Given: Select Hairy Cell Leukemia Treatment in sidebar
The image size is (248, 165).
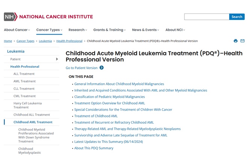Looking at the screenshot, I should click(27, 105).
